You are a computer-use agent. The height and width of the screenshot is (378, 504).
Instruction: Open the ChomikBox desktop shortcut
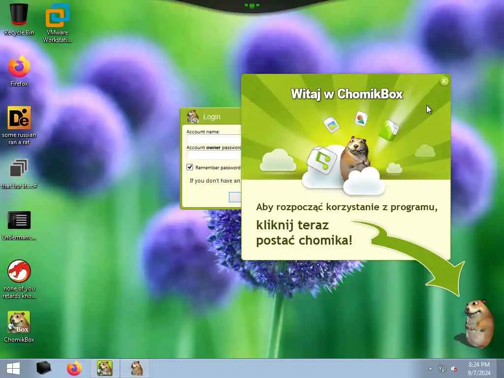(x=19, y=327)
